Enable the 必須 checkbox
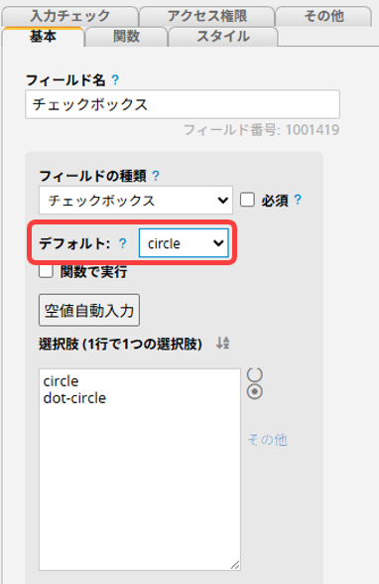Viewport: 379px width, 584px height. point(247,200)
